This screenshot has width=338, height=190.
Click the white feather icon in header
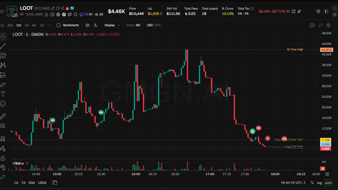[64, 14]
